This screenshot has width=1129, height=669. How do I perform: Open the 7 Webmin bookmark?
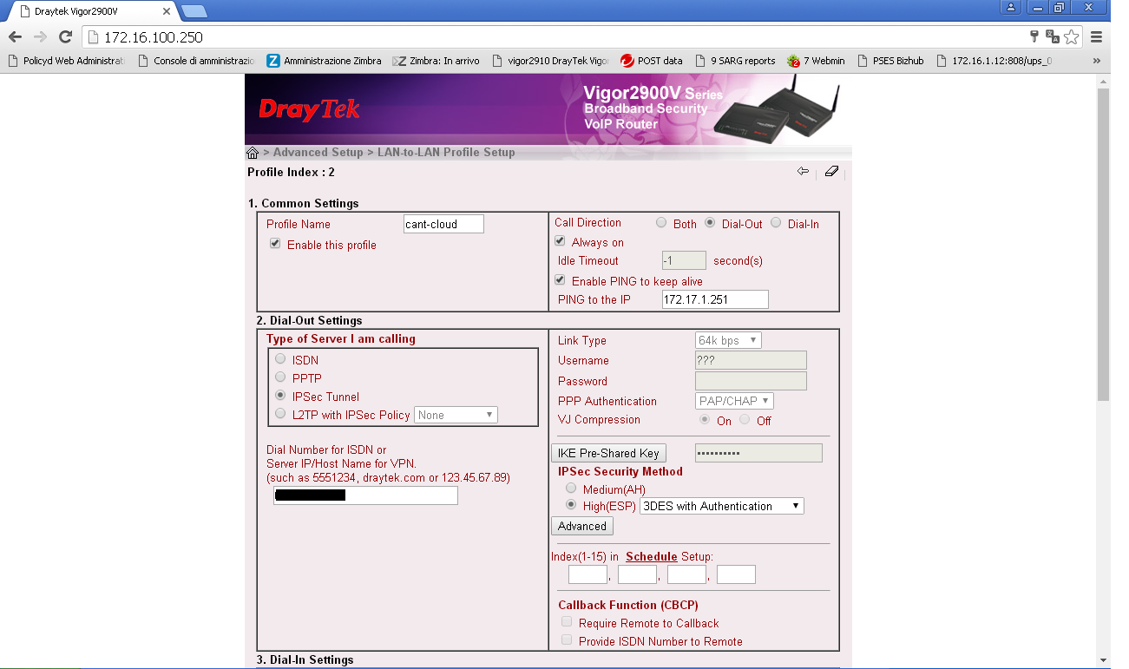tap(816, 61)
